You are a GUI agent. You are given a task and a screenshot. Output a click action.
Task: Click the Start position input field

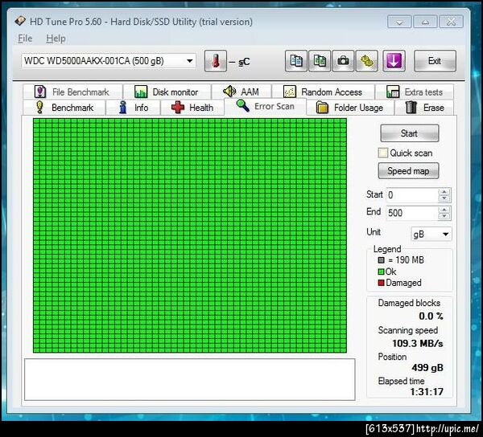[x=411, y=195]
